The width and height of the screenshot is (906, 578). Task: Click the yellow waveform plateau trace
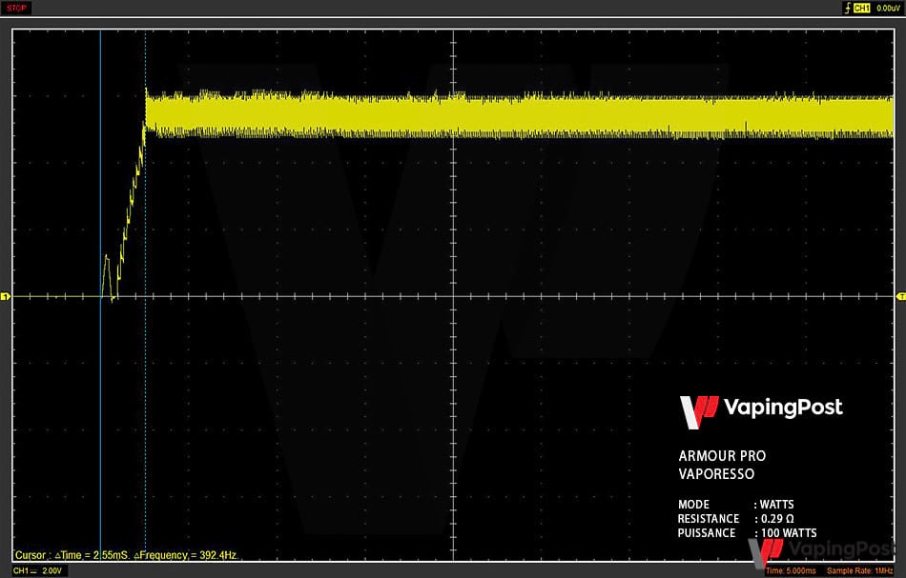525,114
